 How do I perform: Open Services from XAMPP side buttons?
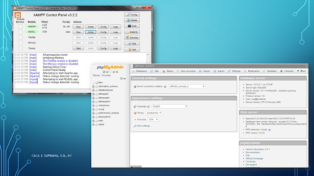132,38
